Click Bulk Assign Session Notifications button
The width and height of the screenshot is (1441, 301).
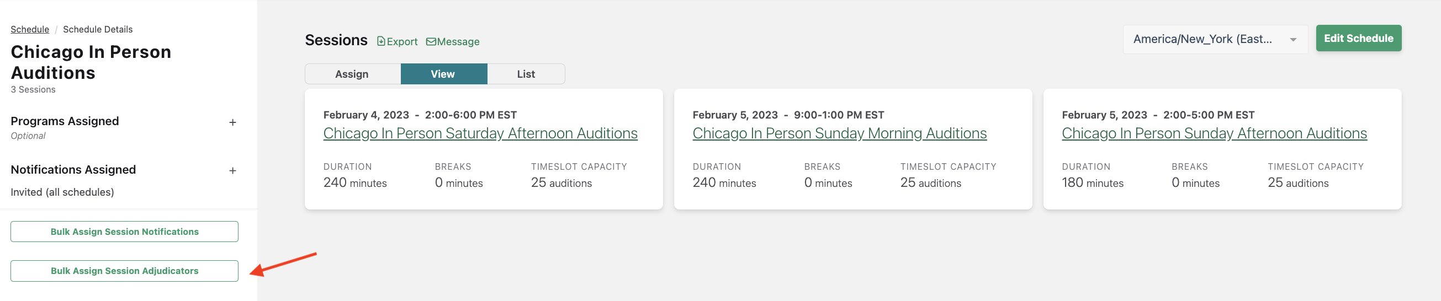[x=124, y=232]
